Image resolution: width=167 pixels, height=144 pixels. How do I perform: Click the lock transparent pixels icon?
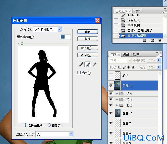coord(120,67)
